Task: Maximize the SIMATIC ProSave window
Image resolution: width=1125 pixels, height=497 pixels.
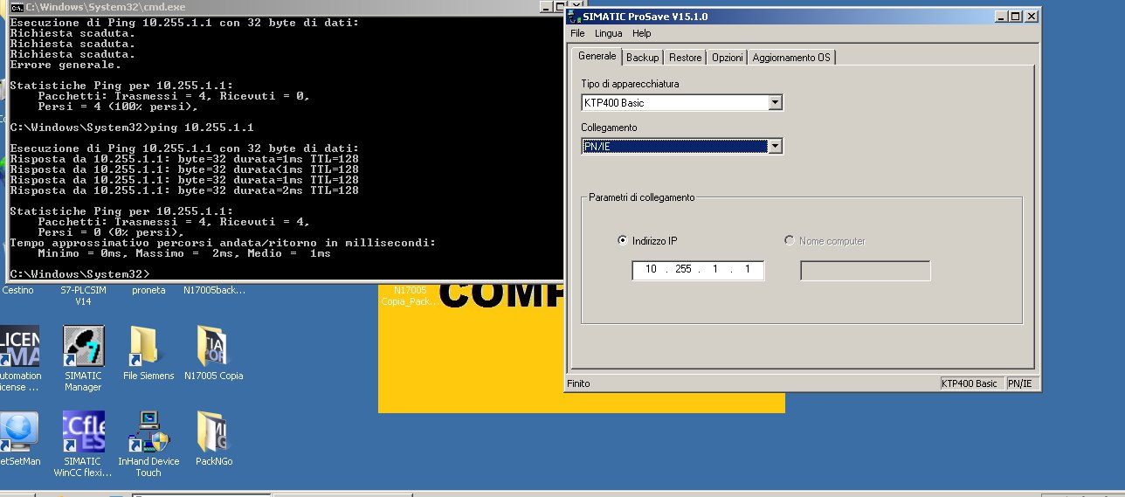Action: [1013, 17]
